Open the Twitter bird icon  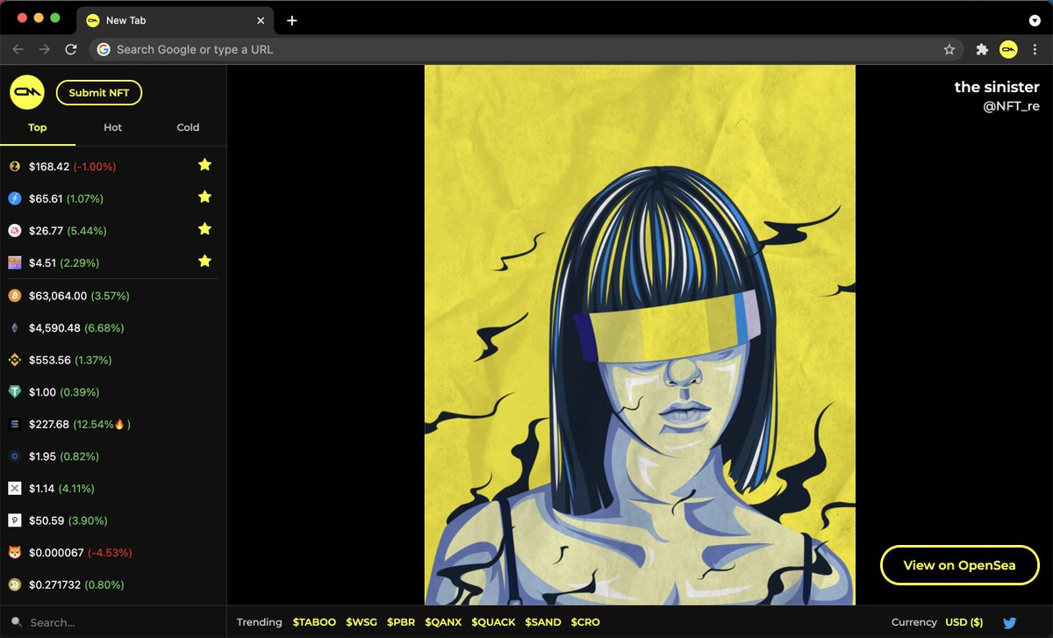1009,622
